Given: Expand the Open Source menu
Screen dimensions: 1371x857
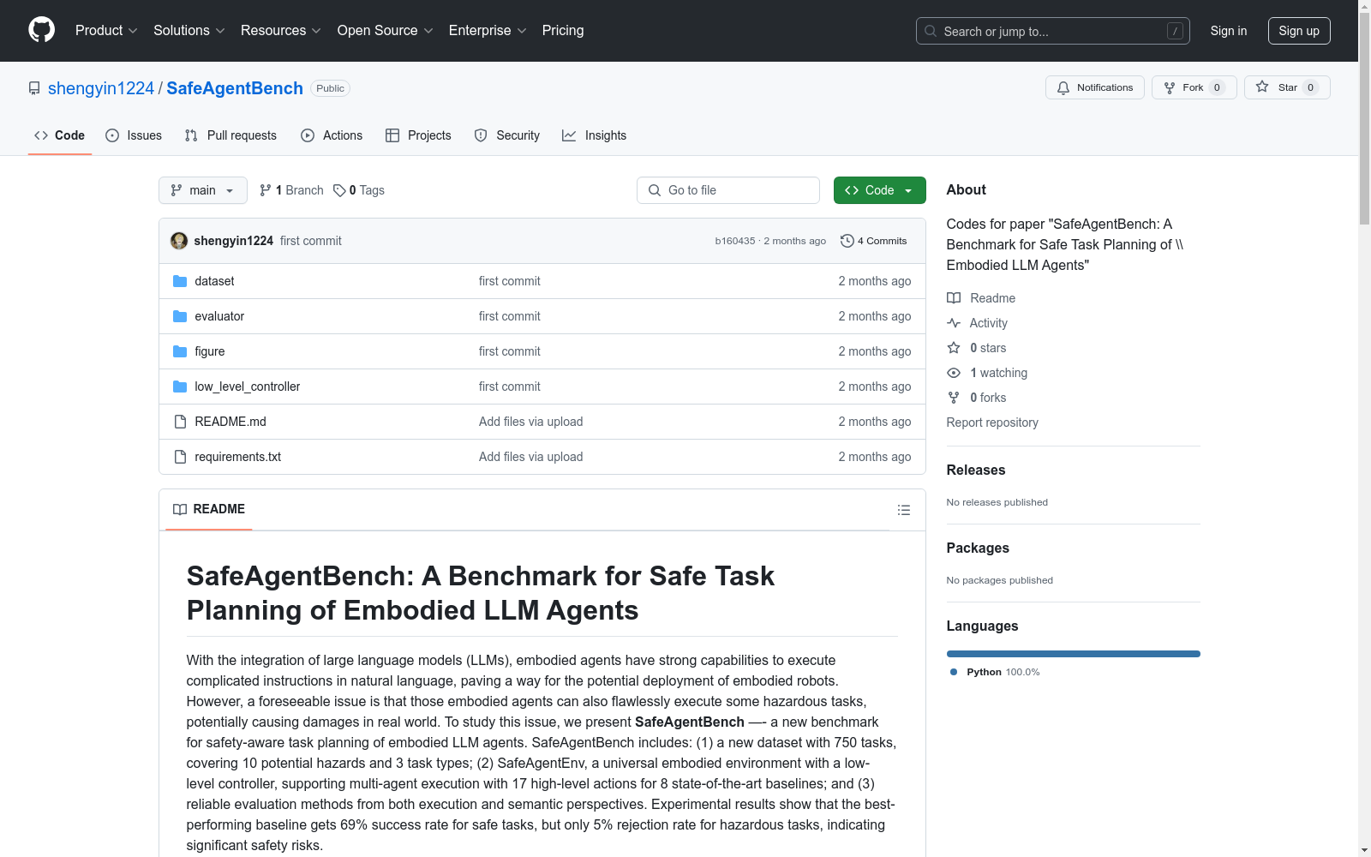Looking at the screenshot, I should click(x=385, y=31).
